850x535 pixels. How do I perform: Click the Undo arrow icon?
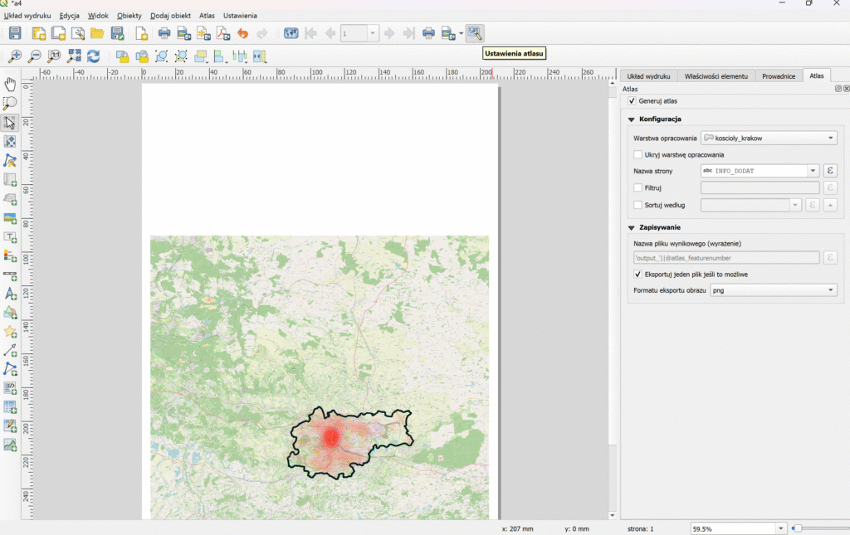pos(242,33)
